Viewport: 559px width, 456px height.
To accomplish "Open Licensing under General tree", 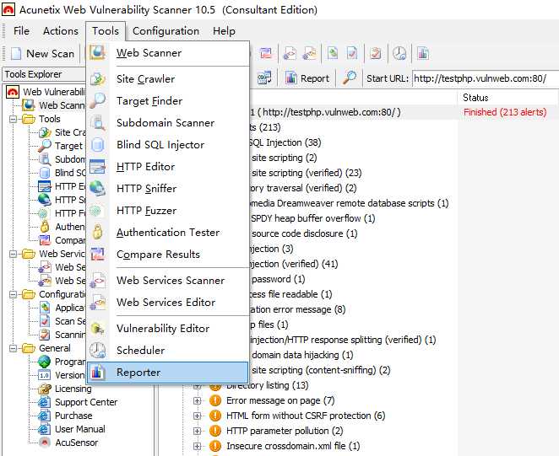I will pos(65,389).
